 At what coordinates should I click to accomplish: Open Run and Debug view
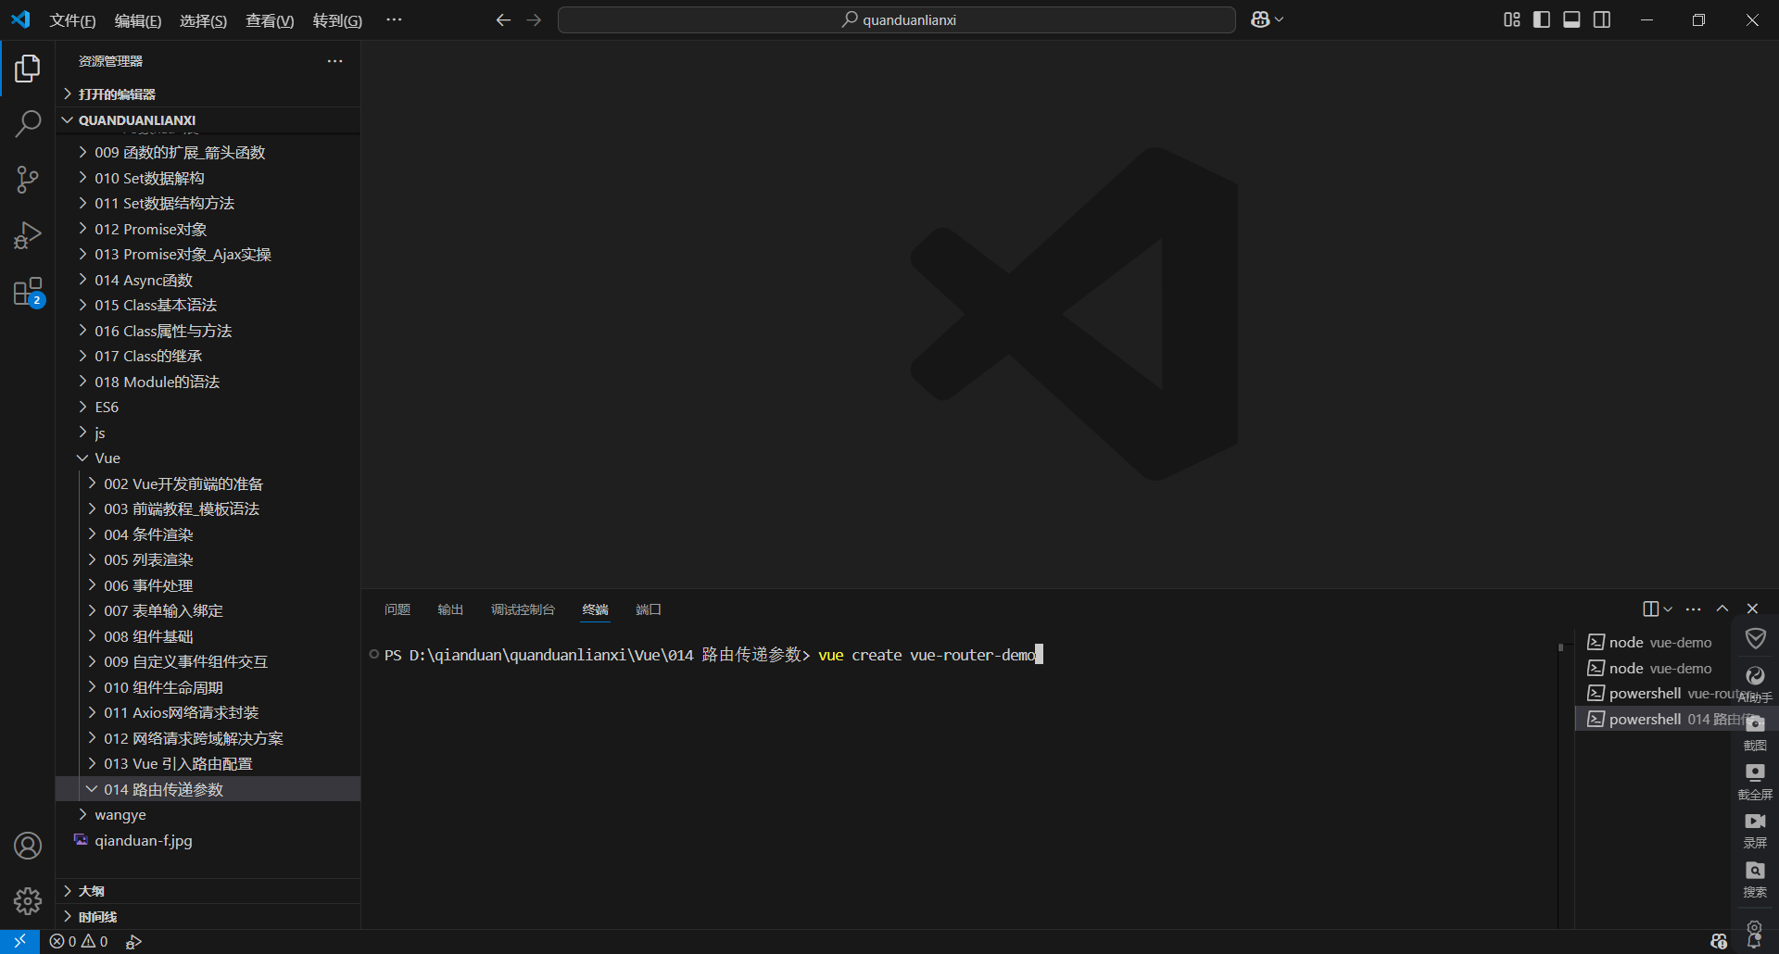[x=28, y=235]
